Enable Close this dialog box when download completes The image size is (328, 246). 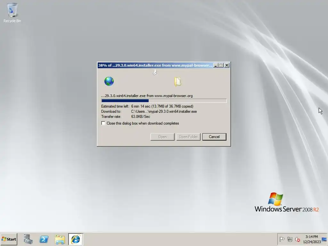[x=103, y=123]
